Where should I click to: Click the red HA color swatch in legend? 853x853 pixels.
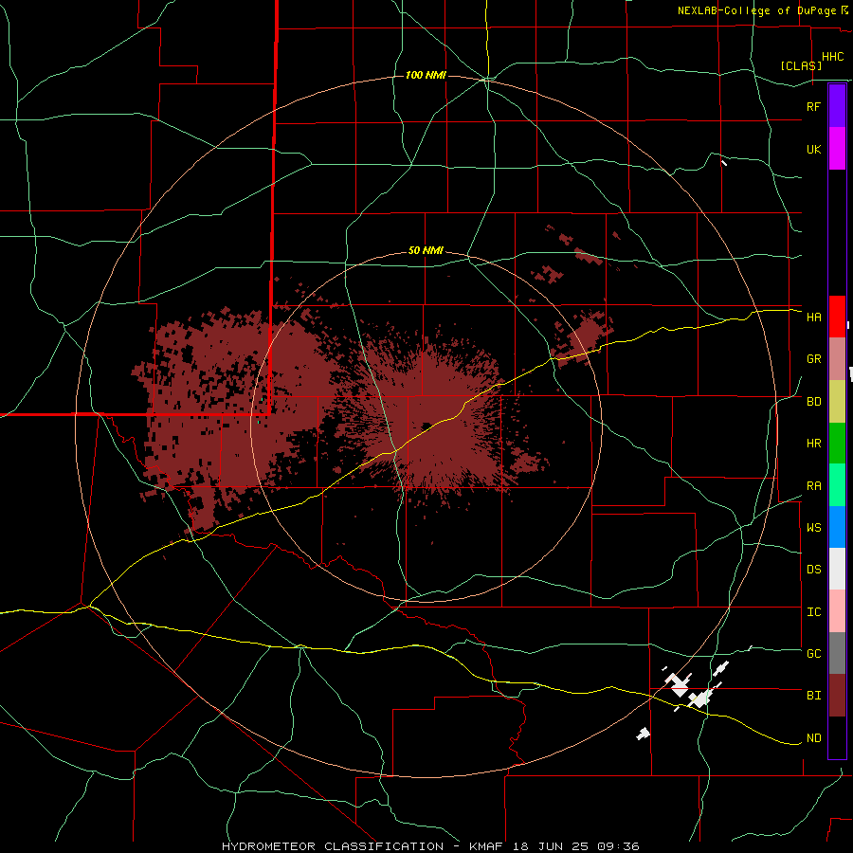click(837, 317)
